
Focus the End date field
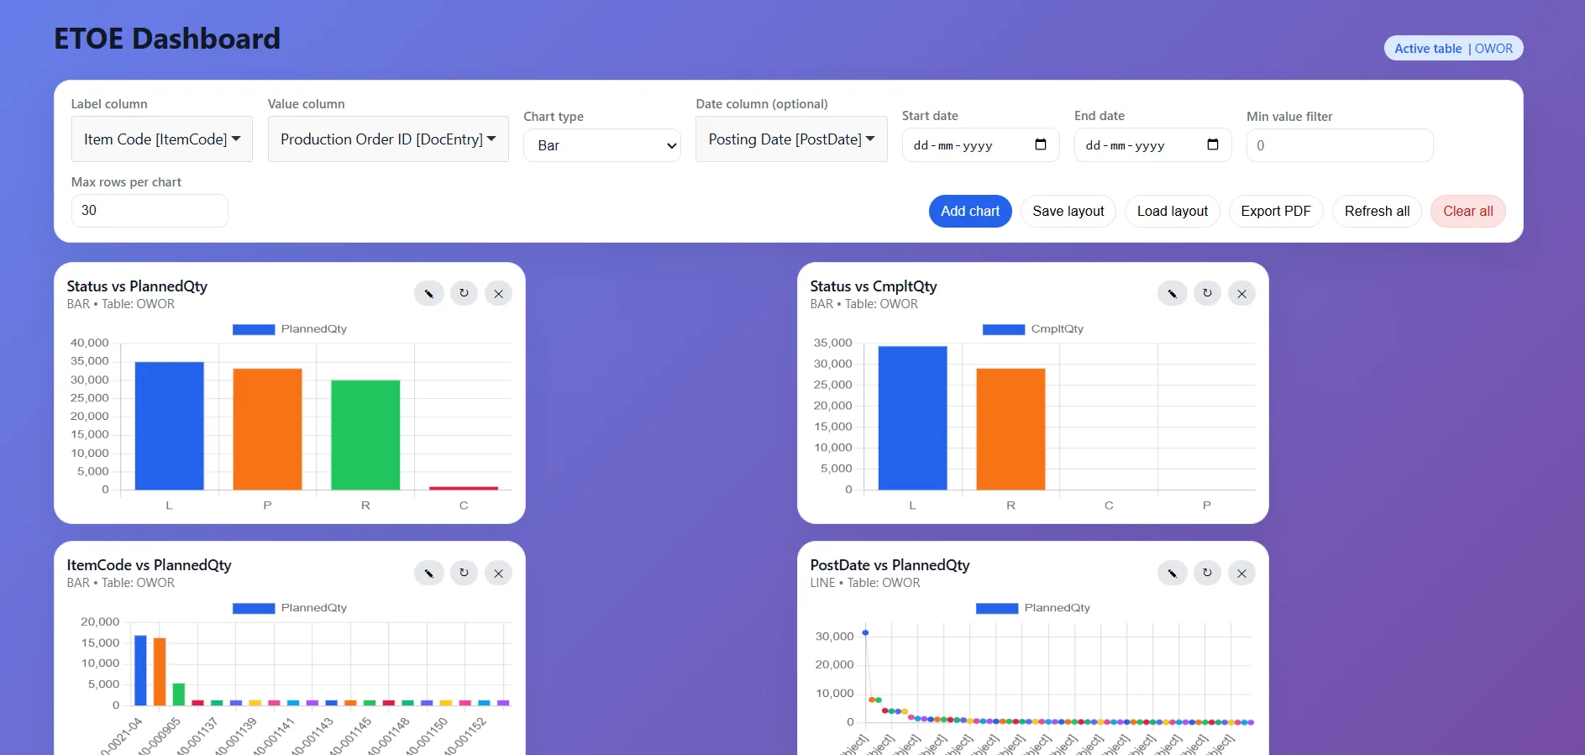(1153, 145)
